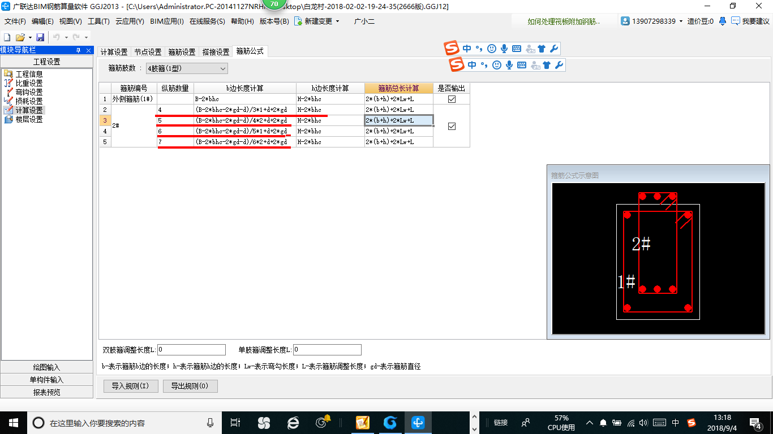Image resolution: width=773 pixels, height=434 pixels.
Task: Open the 如何处理筏板附加钢筋 help link
Action: 564,21
